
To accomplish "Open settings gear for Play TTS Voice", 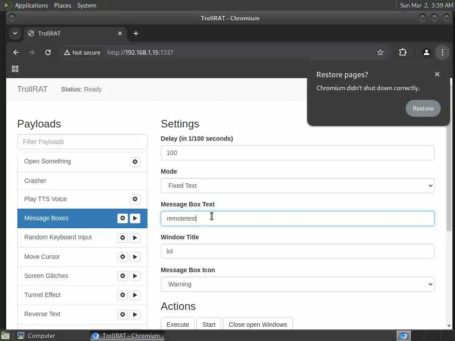I will point(135,199).
